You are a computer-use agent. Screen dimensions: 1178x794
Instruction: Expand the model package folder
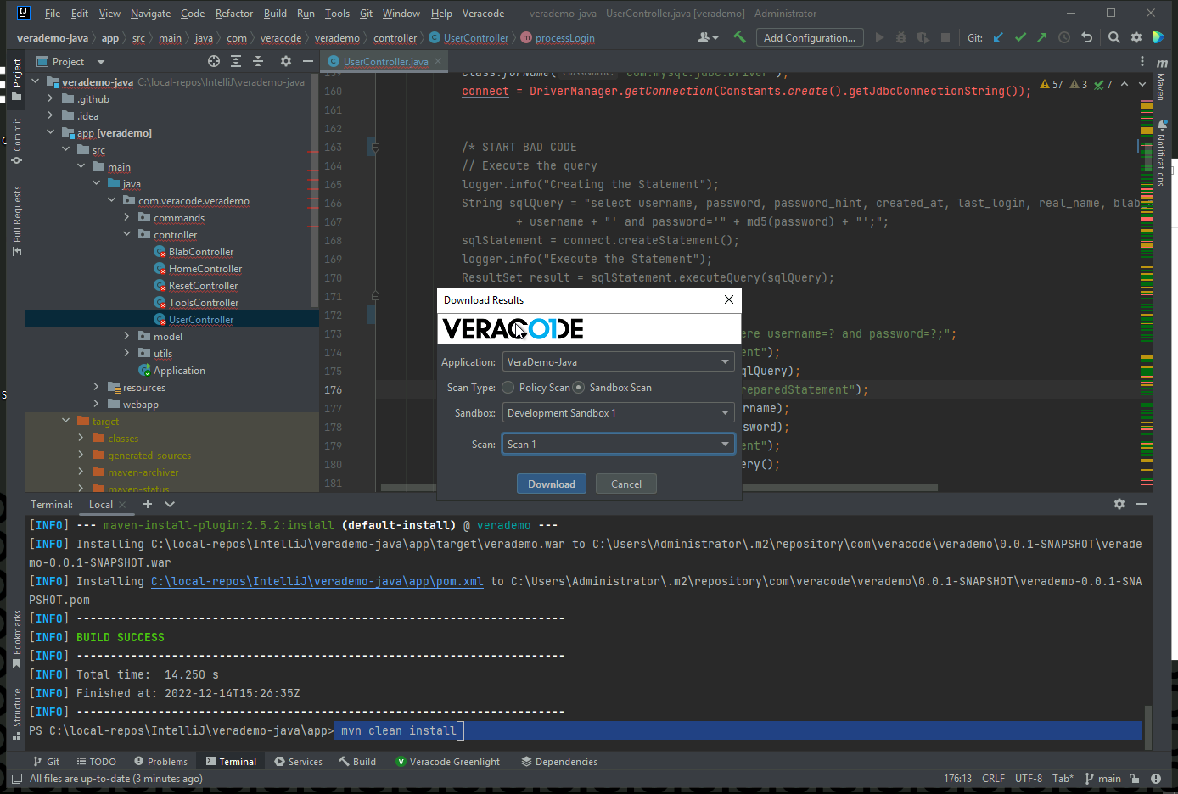pyautogui.click(x=127, y=336)
